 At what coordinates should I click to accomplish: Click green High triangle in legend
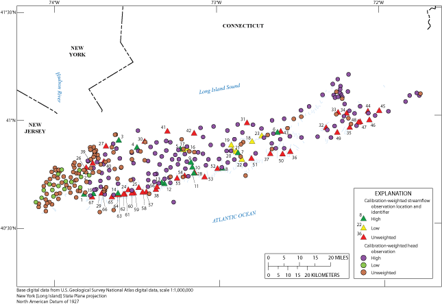tap(365, 218)
